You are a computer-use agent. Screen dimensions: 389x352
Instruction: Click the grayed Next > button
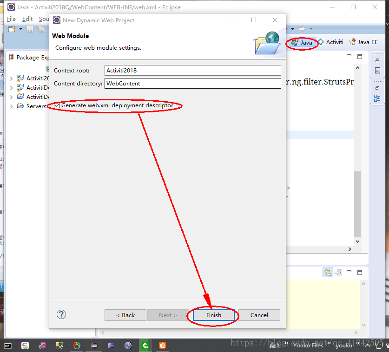point(168,315)
